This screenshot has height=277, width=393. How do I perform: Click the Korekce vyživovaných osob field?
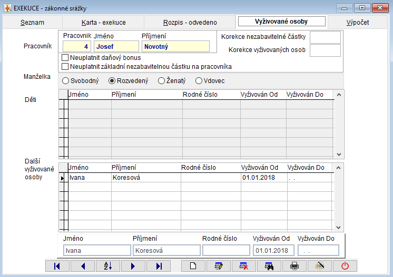click(326, 50)
